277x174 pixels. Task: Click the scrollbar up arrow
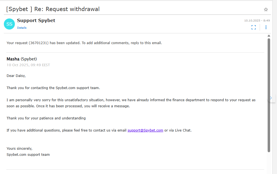coord(269,36)
